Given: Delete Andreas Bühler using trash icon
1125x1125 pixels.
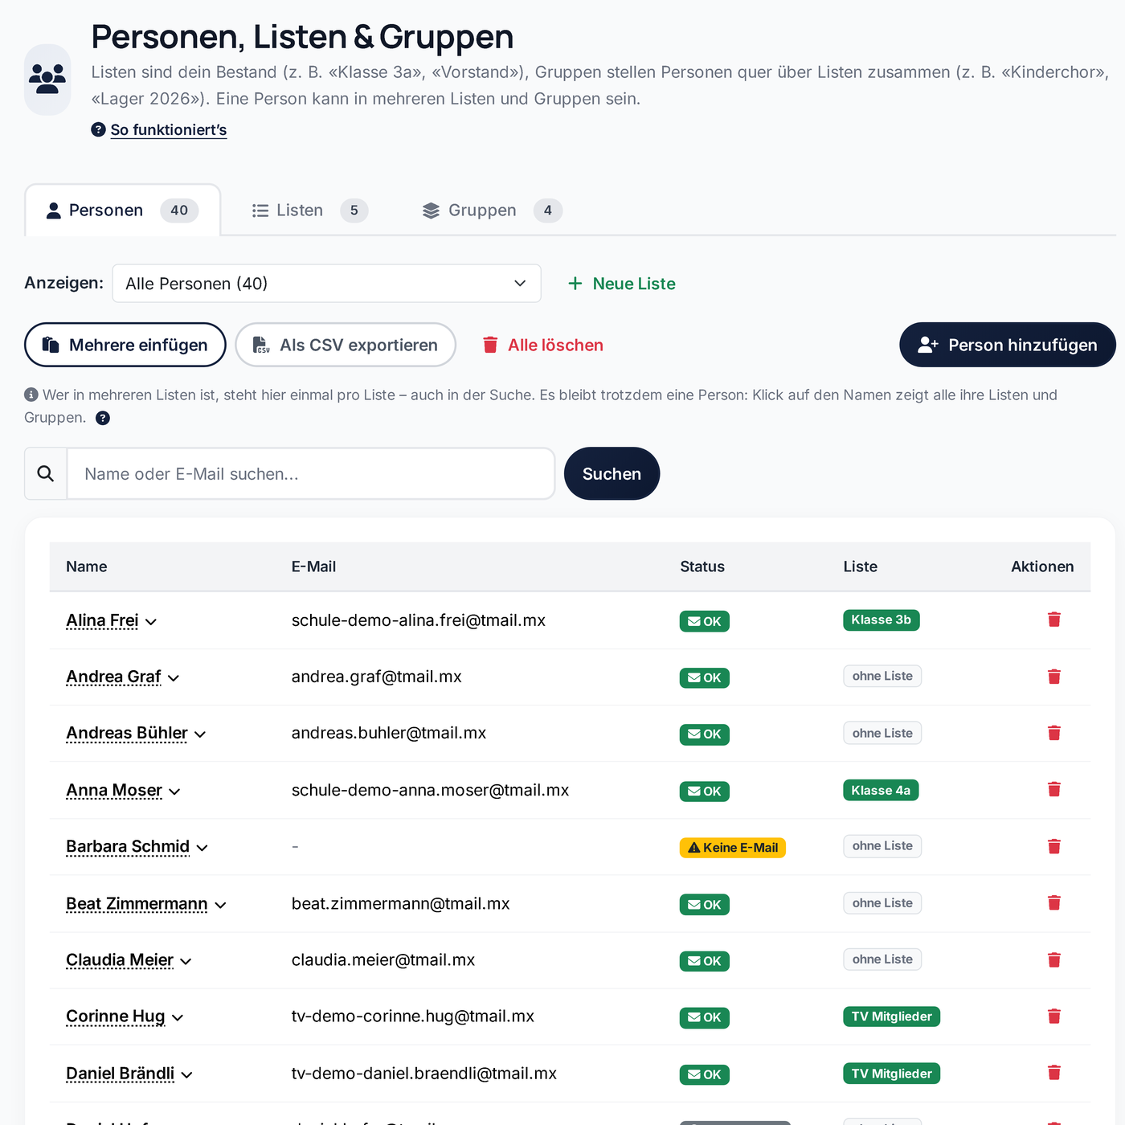Looking at the screenshot, I should click(x=1054, y=733).
